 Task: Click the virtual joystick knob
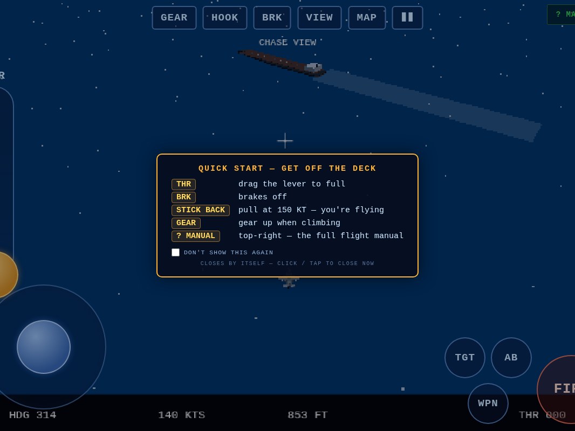(44, 347)
